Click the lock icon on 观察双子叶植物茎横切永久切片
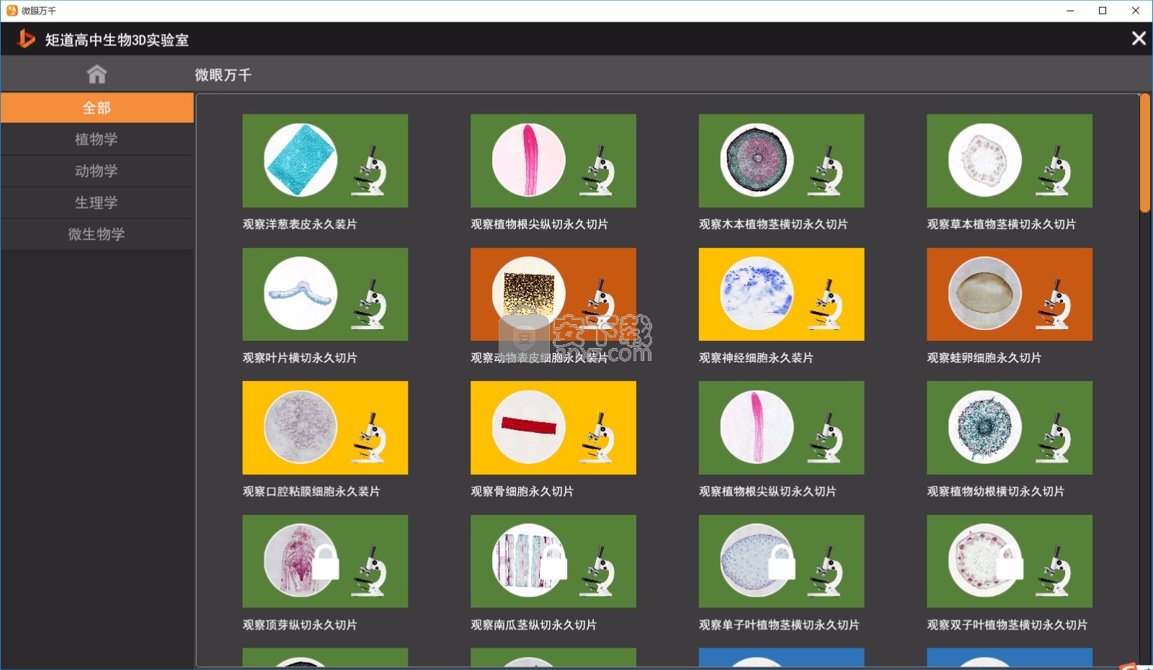 1010,563
